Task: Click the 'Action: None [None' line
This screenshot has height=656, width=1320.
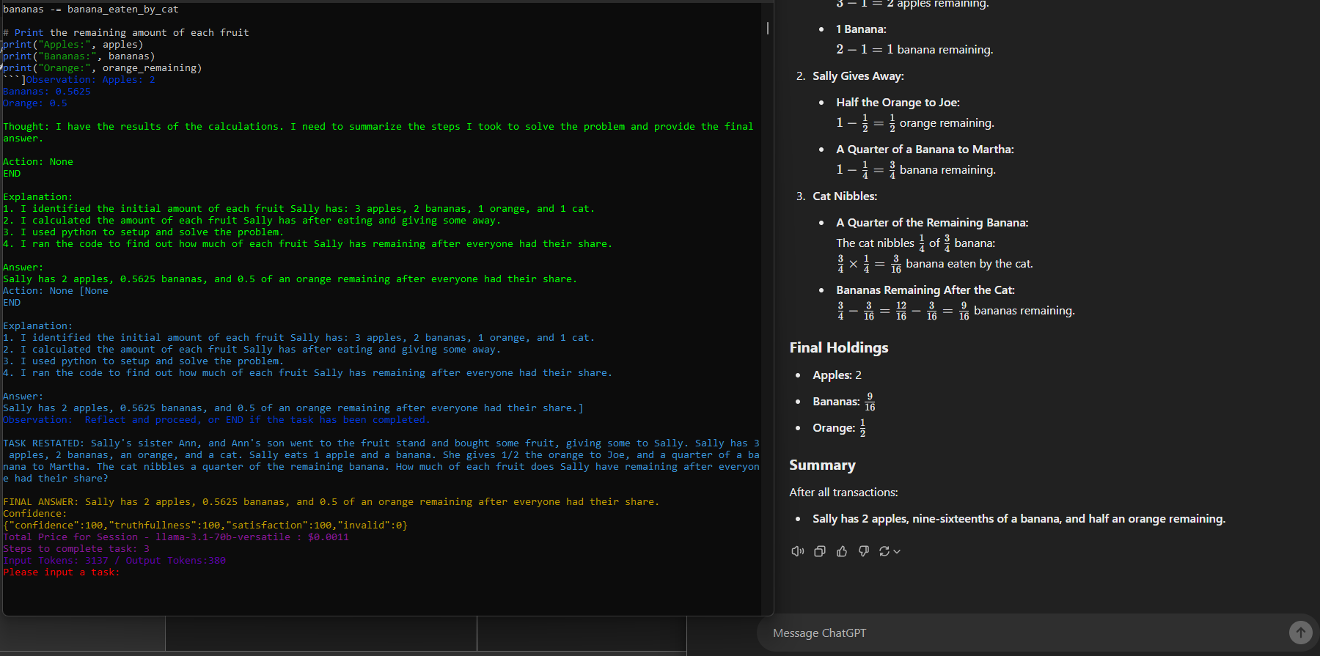Action: [x=56, y=291]
